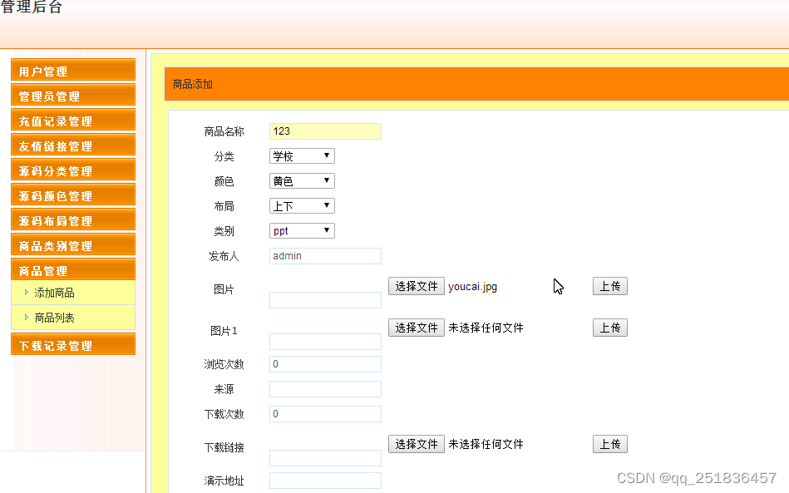
Task: Open the 类别 dropdown showing ppt
Action: pyautogui.click(x=302, y=231)
